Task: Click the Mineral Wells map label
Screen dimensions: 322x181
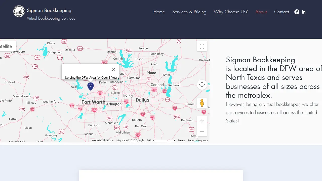Action: pyautogui.click(x=22, y=96)
